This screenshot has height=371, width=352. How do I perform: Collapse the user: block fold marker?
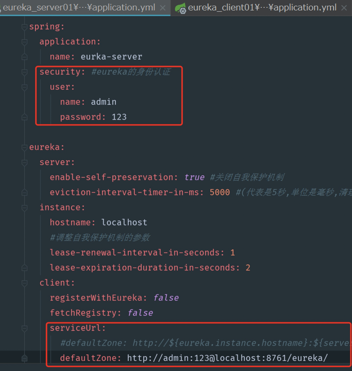24,87
